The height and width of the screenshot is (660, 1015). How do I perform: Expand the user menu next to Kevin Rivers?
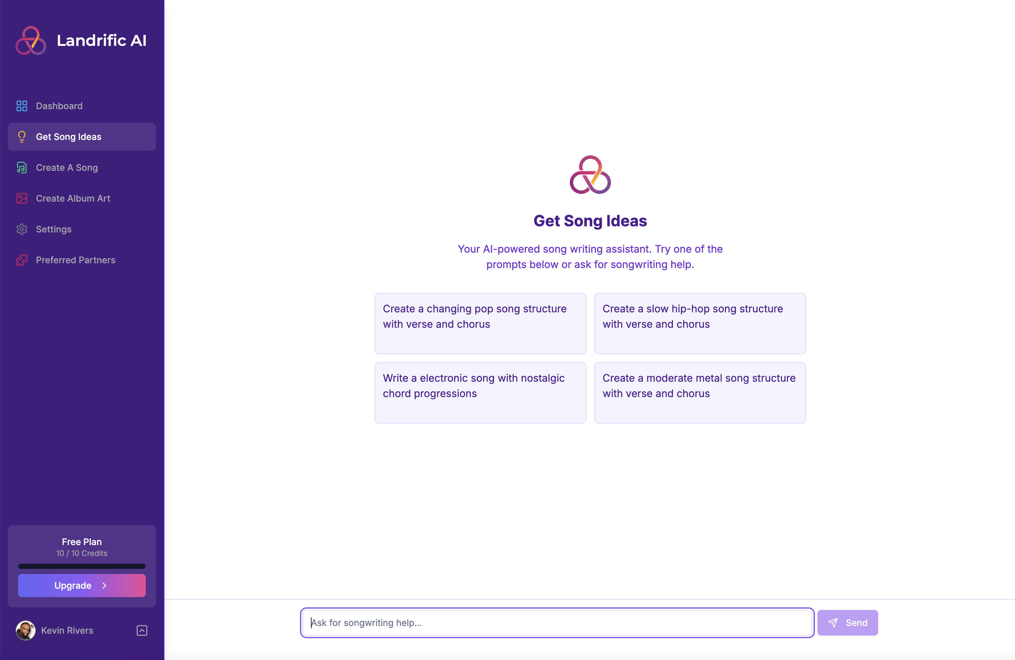point(142,630)
